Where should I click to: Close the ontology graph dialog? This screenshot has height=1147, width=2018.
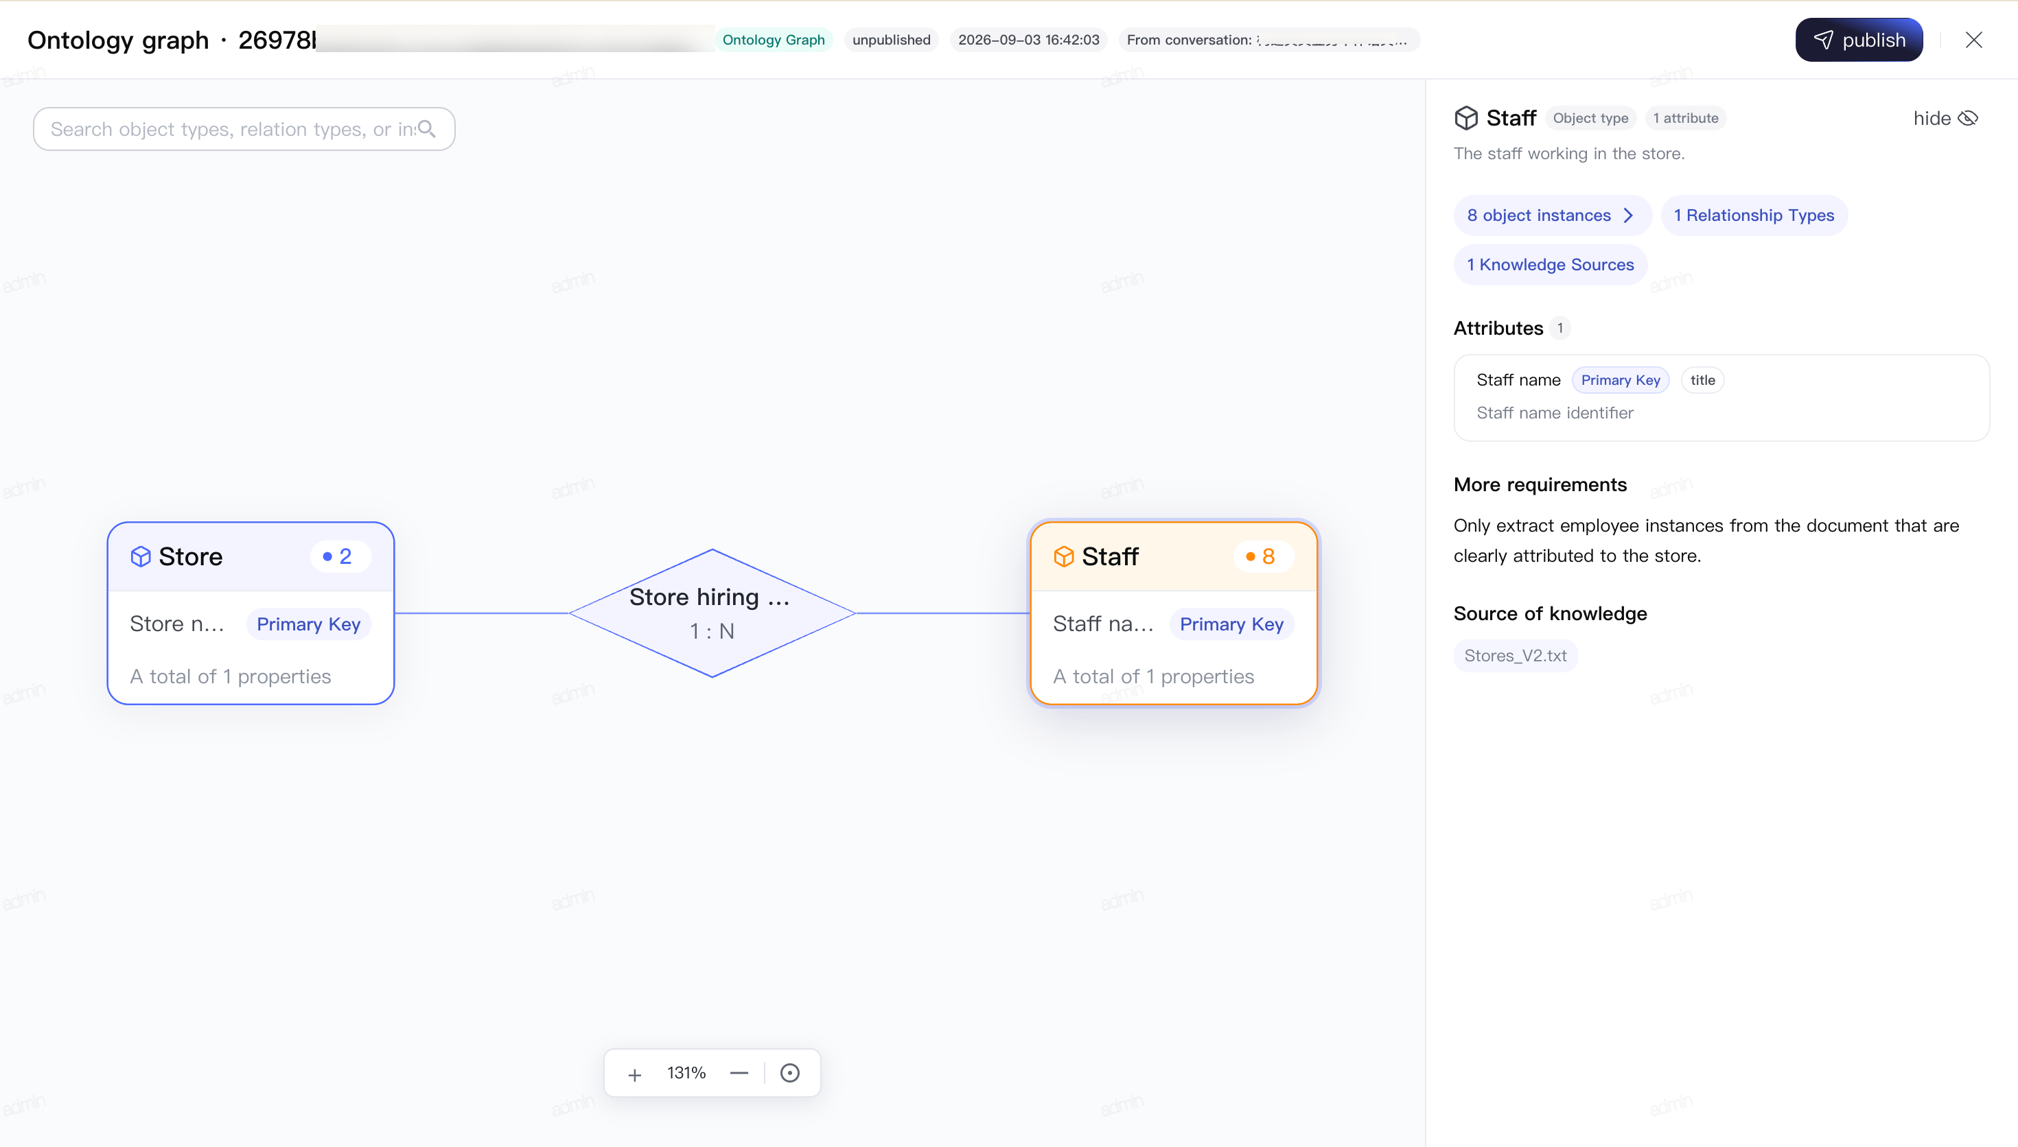click(x=1973, y=40)
